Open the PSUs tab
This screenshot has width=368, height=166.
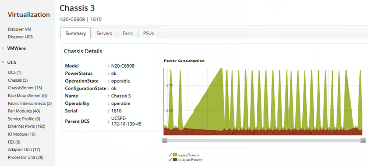click(149, 33)
